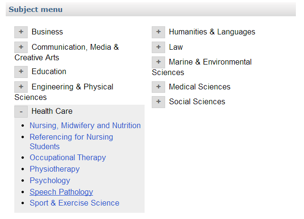Click plus icon next to Law
The width and height of the screenshot is (304, 219).
click(x=158, y=47)
